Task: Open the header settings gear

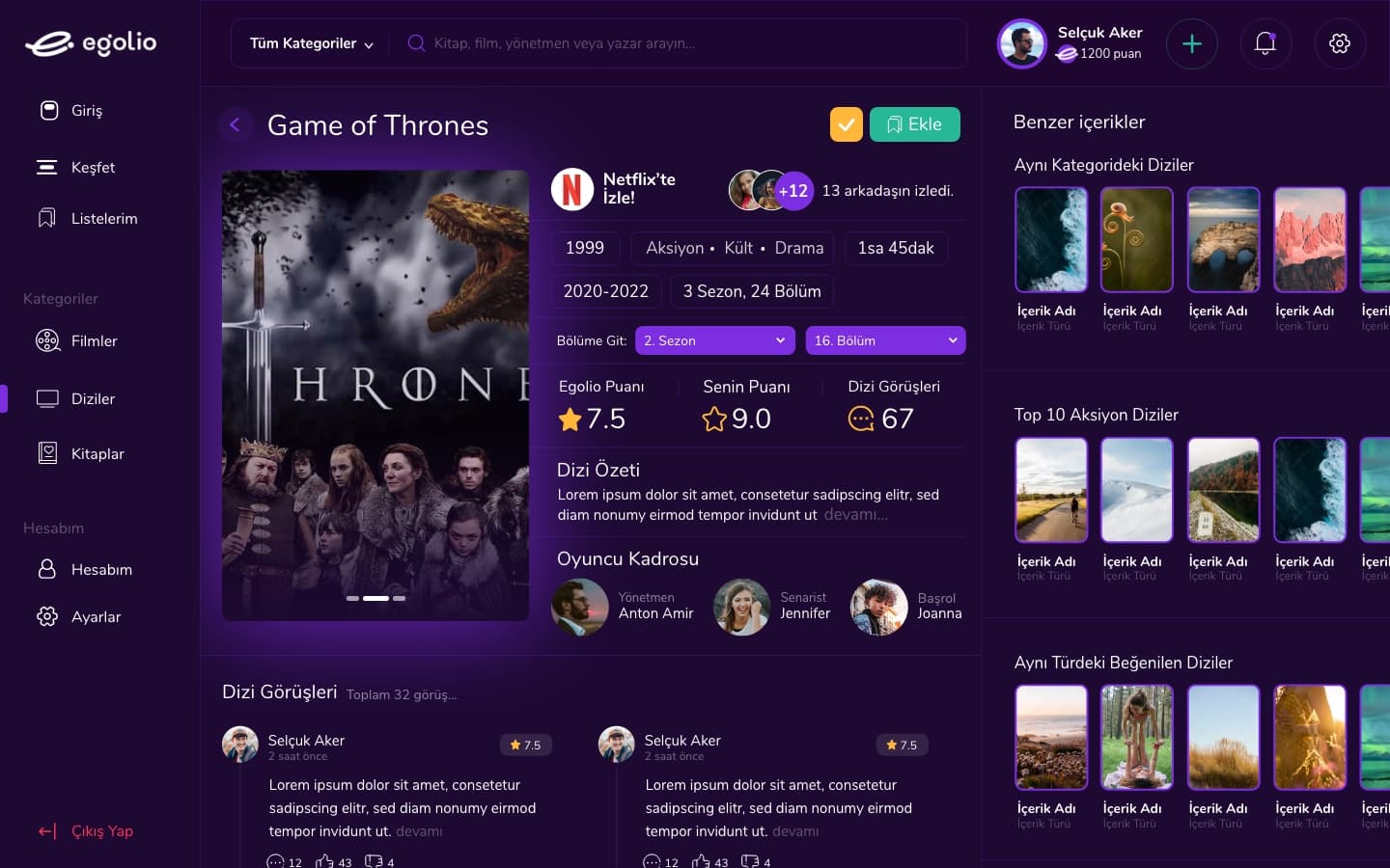Action: [1340, 43]
